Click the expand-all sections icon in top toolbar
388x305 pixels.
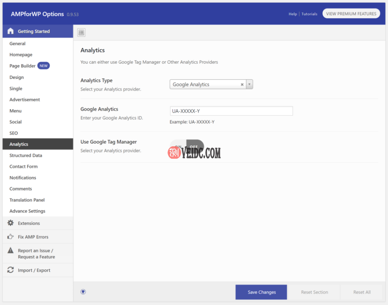pos(81,33)
